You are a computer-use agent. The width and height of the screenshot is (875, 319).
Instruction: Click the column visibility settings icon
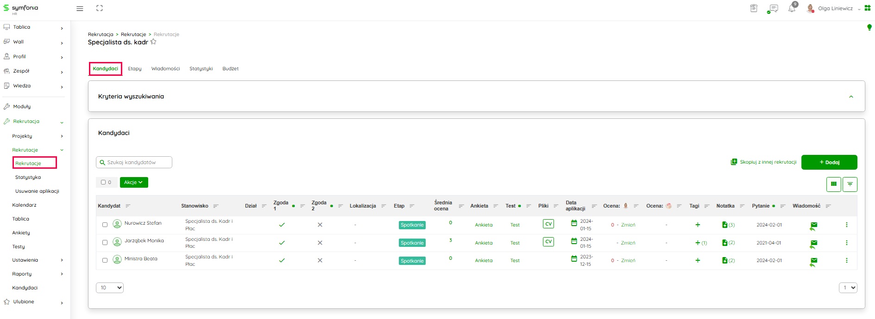[834, 184]
